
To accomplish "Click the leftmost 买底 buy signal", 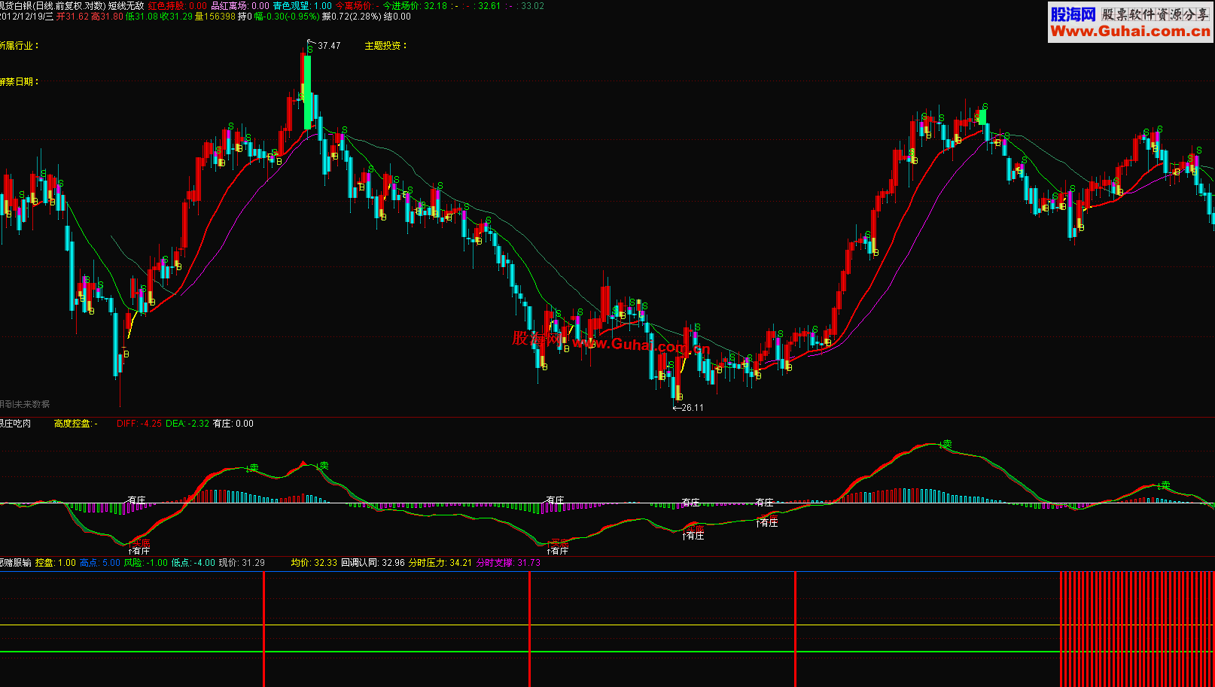I will [141, 543].
